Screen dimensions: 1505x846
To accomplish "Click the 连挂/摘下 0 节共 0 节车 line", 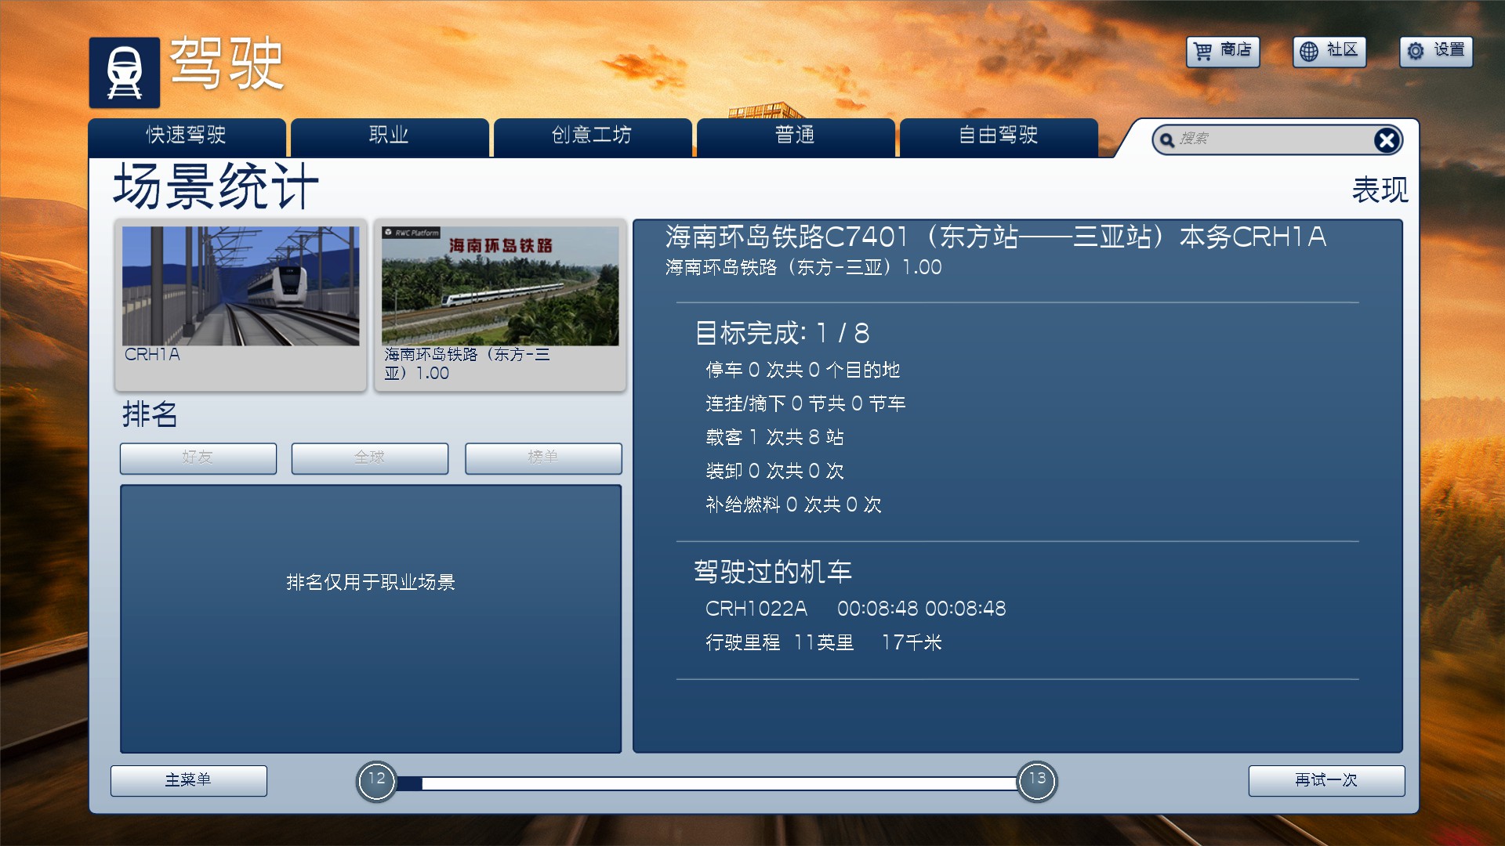I will (805, 403).
